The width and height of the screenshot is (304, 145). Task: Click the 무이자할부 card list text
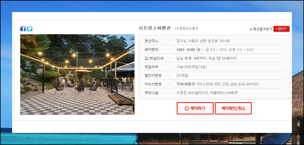click(218, 84)
